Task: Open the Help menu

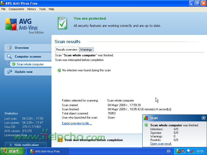Action: click(x=51, y=9)
